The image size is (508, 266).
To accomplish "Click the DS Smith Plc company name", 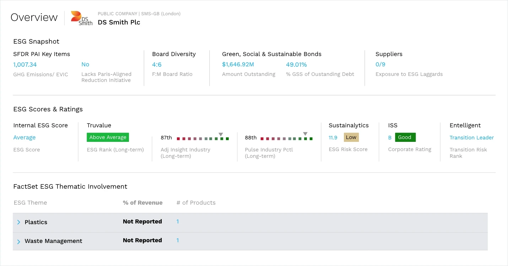I will point(119,22).
